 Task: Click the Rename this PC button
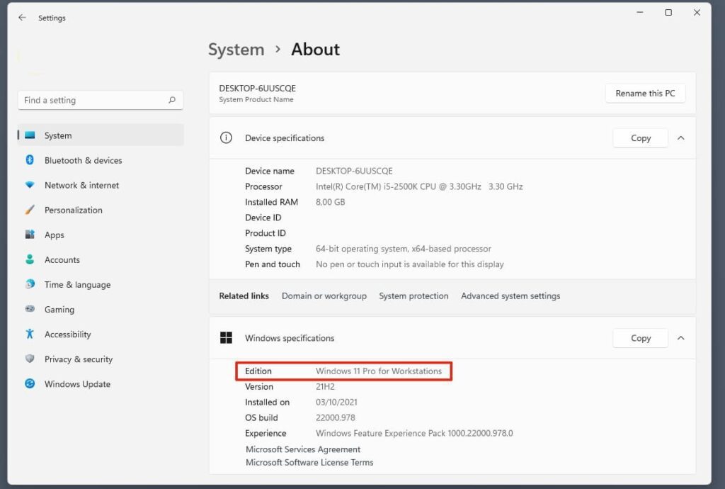coord(645,94)
